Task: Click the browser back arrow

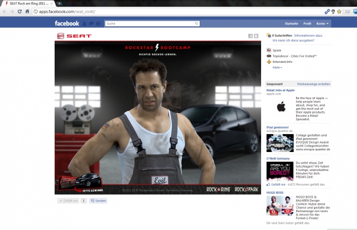Action: coord(4,11)
